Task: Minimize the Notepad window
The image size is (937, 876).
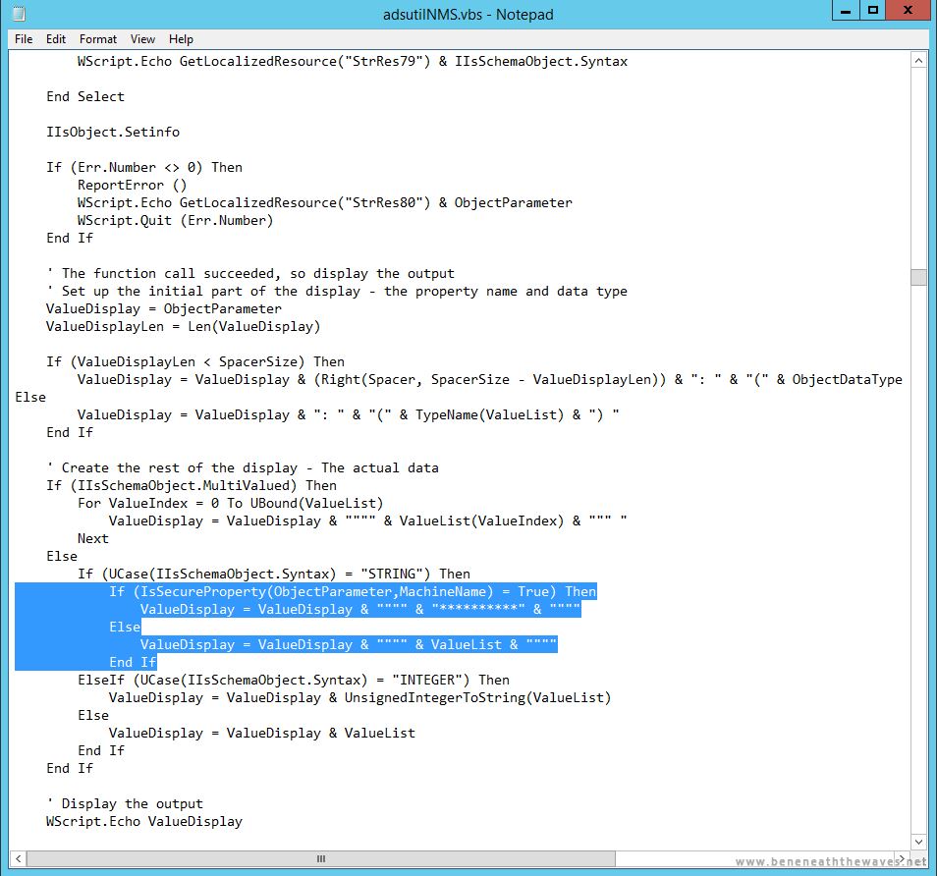Action: click(846, 11)
